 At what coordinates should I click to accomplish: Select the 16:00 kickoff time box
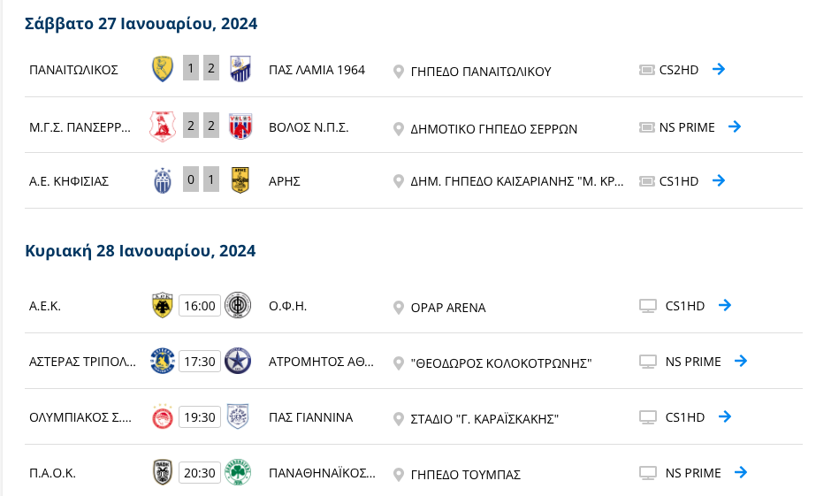pos(200,306)
